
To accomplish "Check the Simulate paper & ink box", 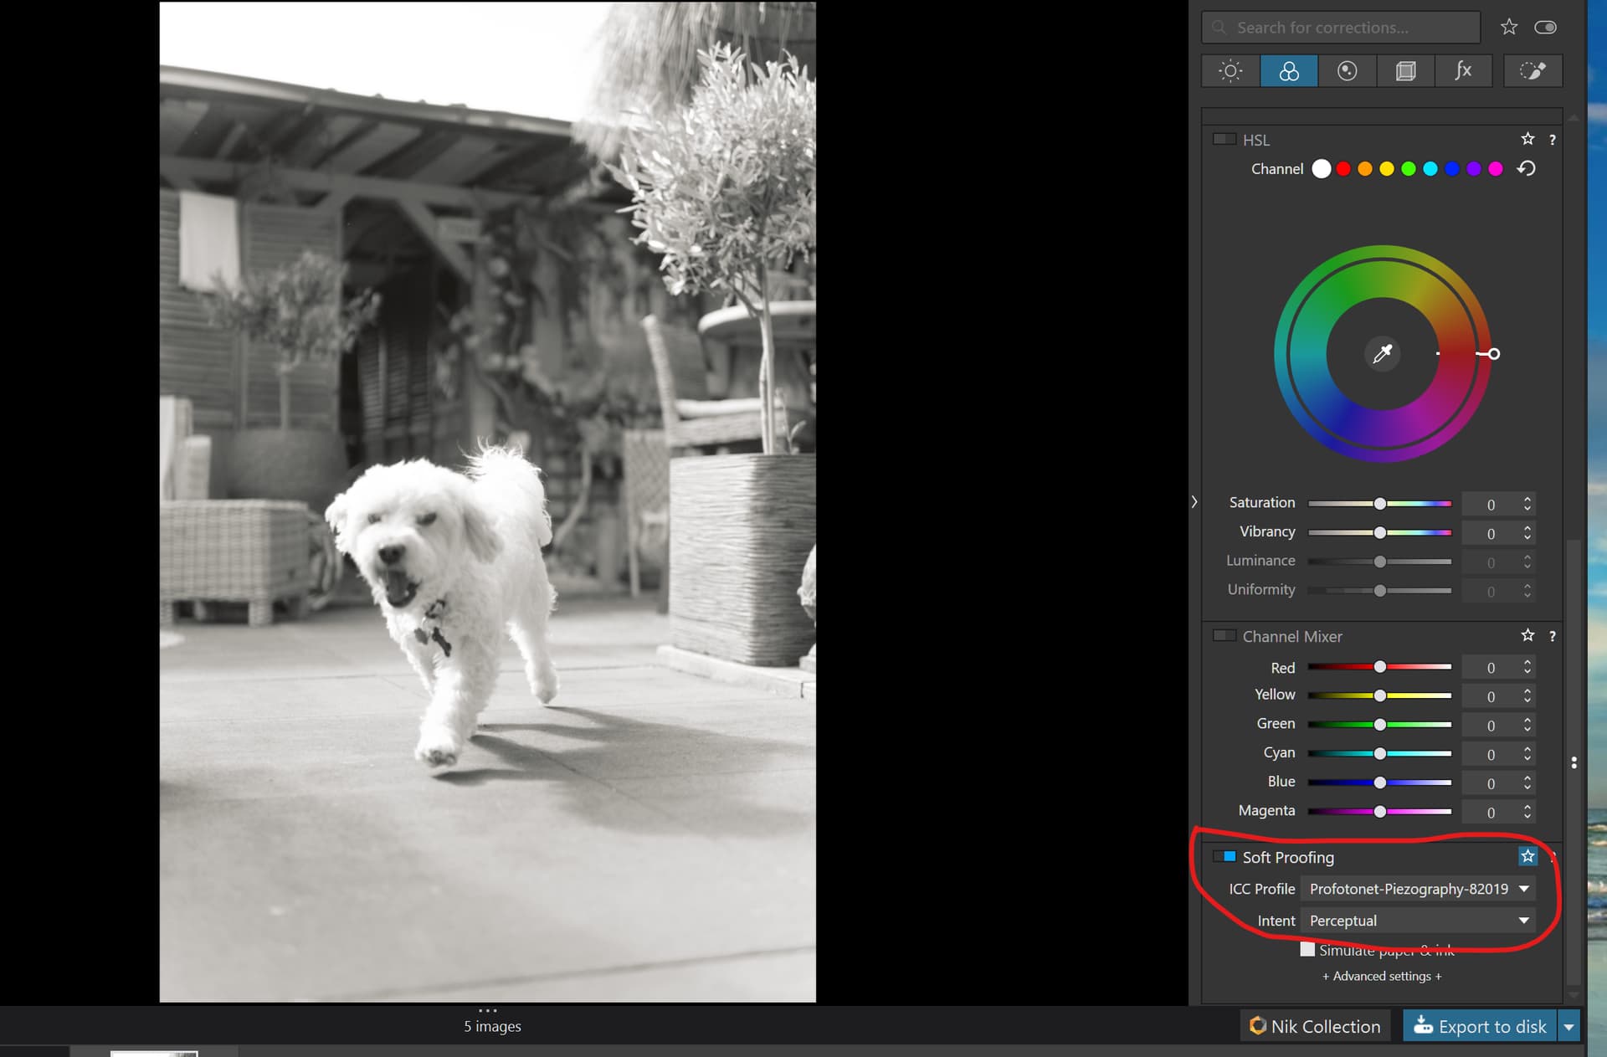I will coord(1307,950).
